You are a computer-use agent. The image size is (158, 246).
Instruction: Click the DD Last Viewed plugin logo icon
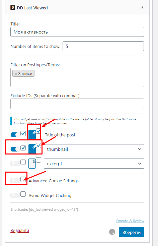[12, 8]
